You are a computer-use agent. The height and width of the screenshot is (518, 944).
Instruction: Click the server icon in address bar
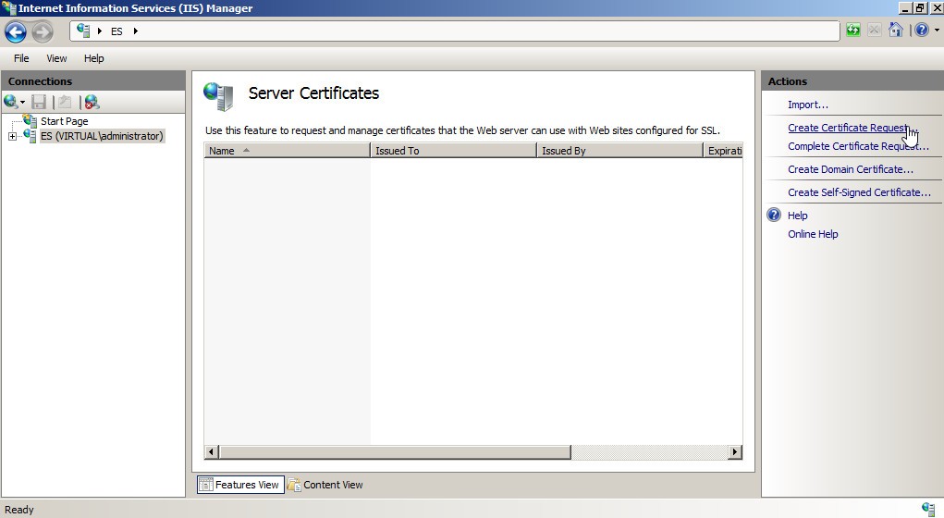tap(84, 31)
